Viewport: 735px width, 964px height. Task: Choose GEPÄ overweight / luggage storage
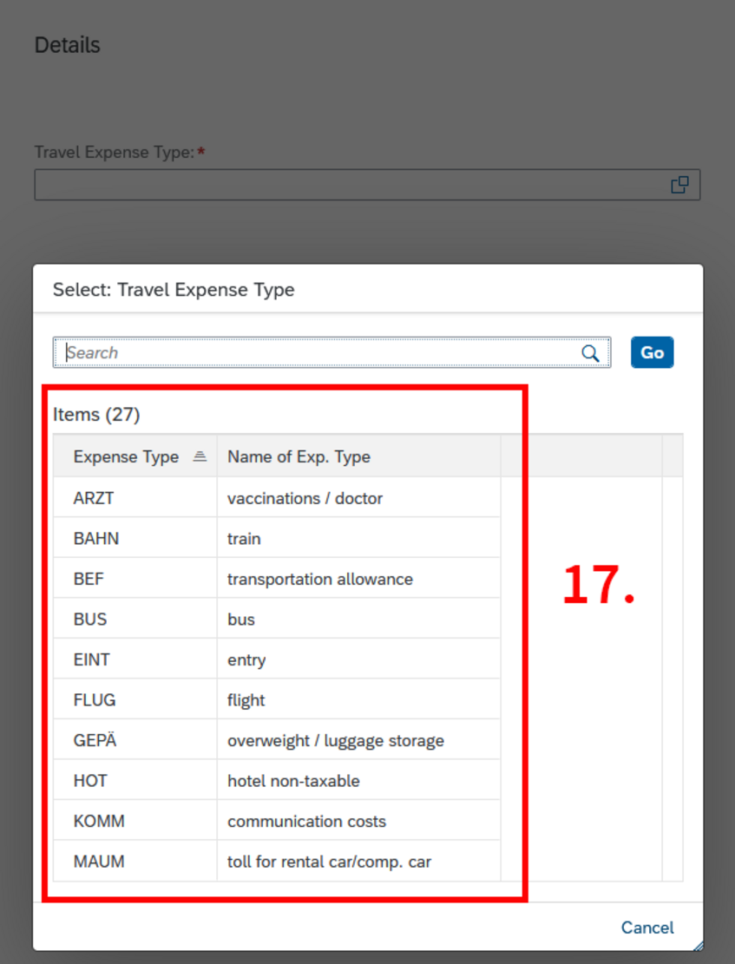point(368,739)
